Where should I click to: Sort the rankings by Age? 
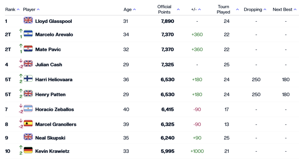coord(130,9)
